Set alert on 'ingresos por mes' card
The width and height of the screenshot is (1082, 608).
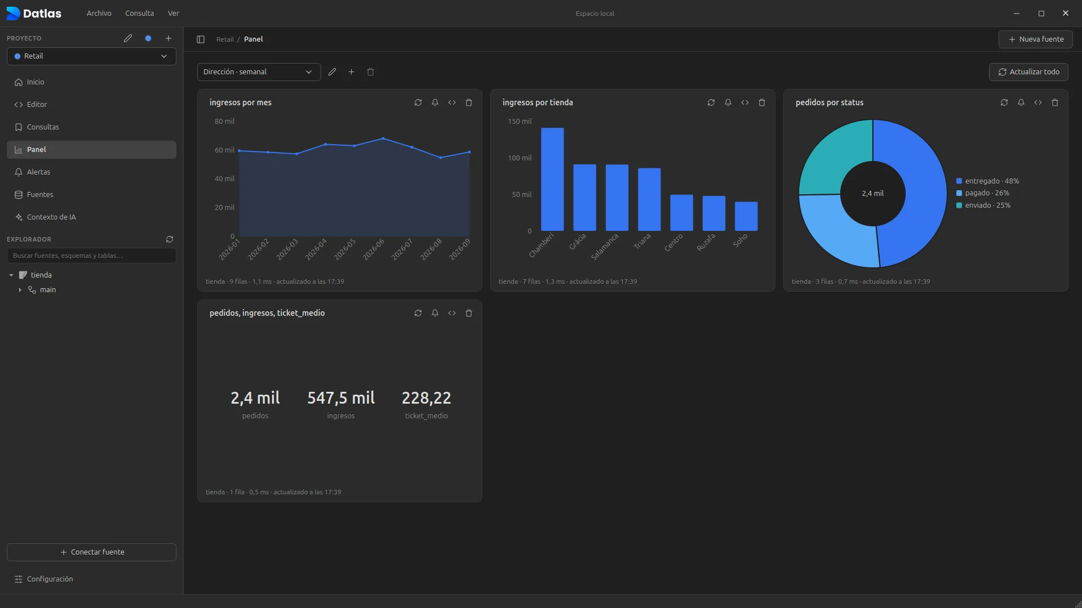tap(435, 102)
